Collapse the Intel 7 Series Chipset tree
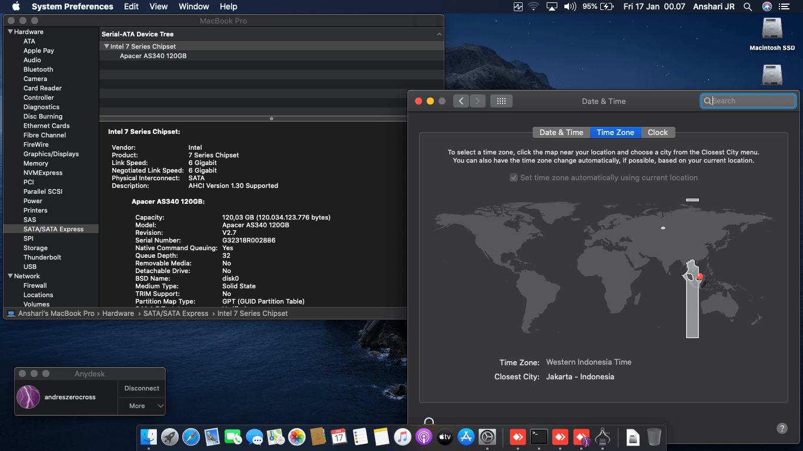The image size is (803, 451). 106,46
